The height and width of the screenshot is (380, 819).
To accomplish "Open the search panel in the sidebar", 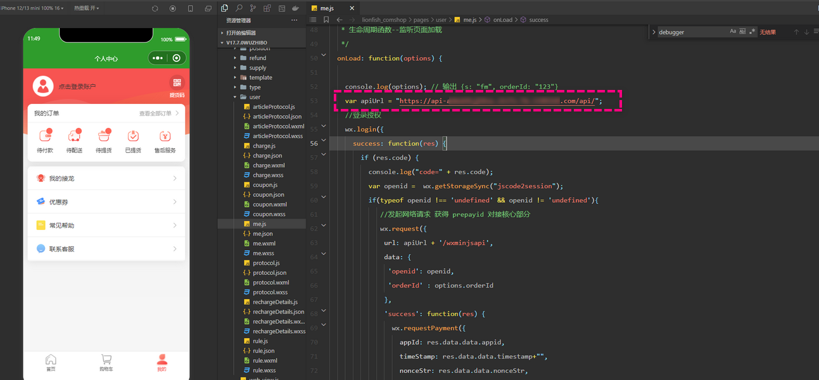I will [x=239, y=8].
